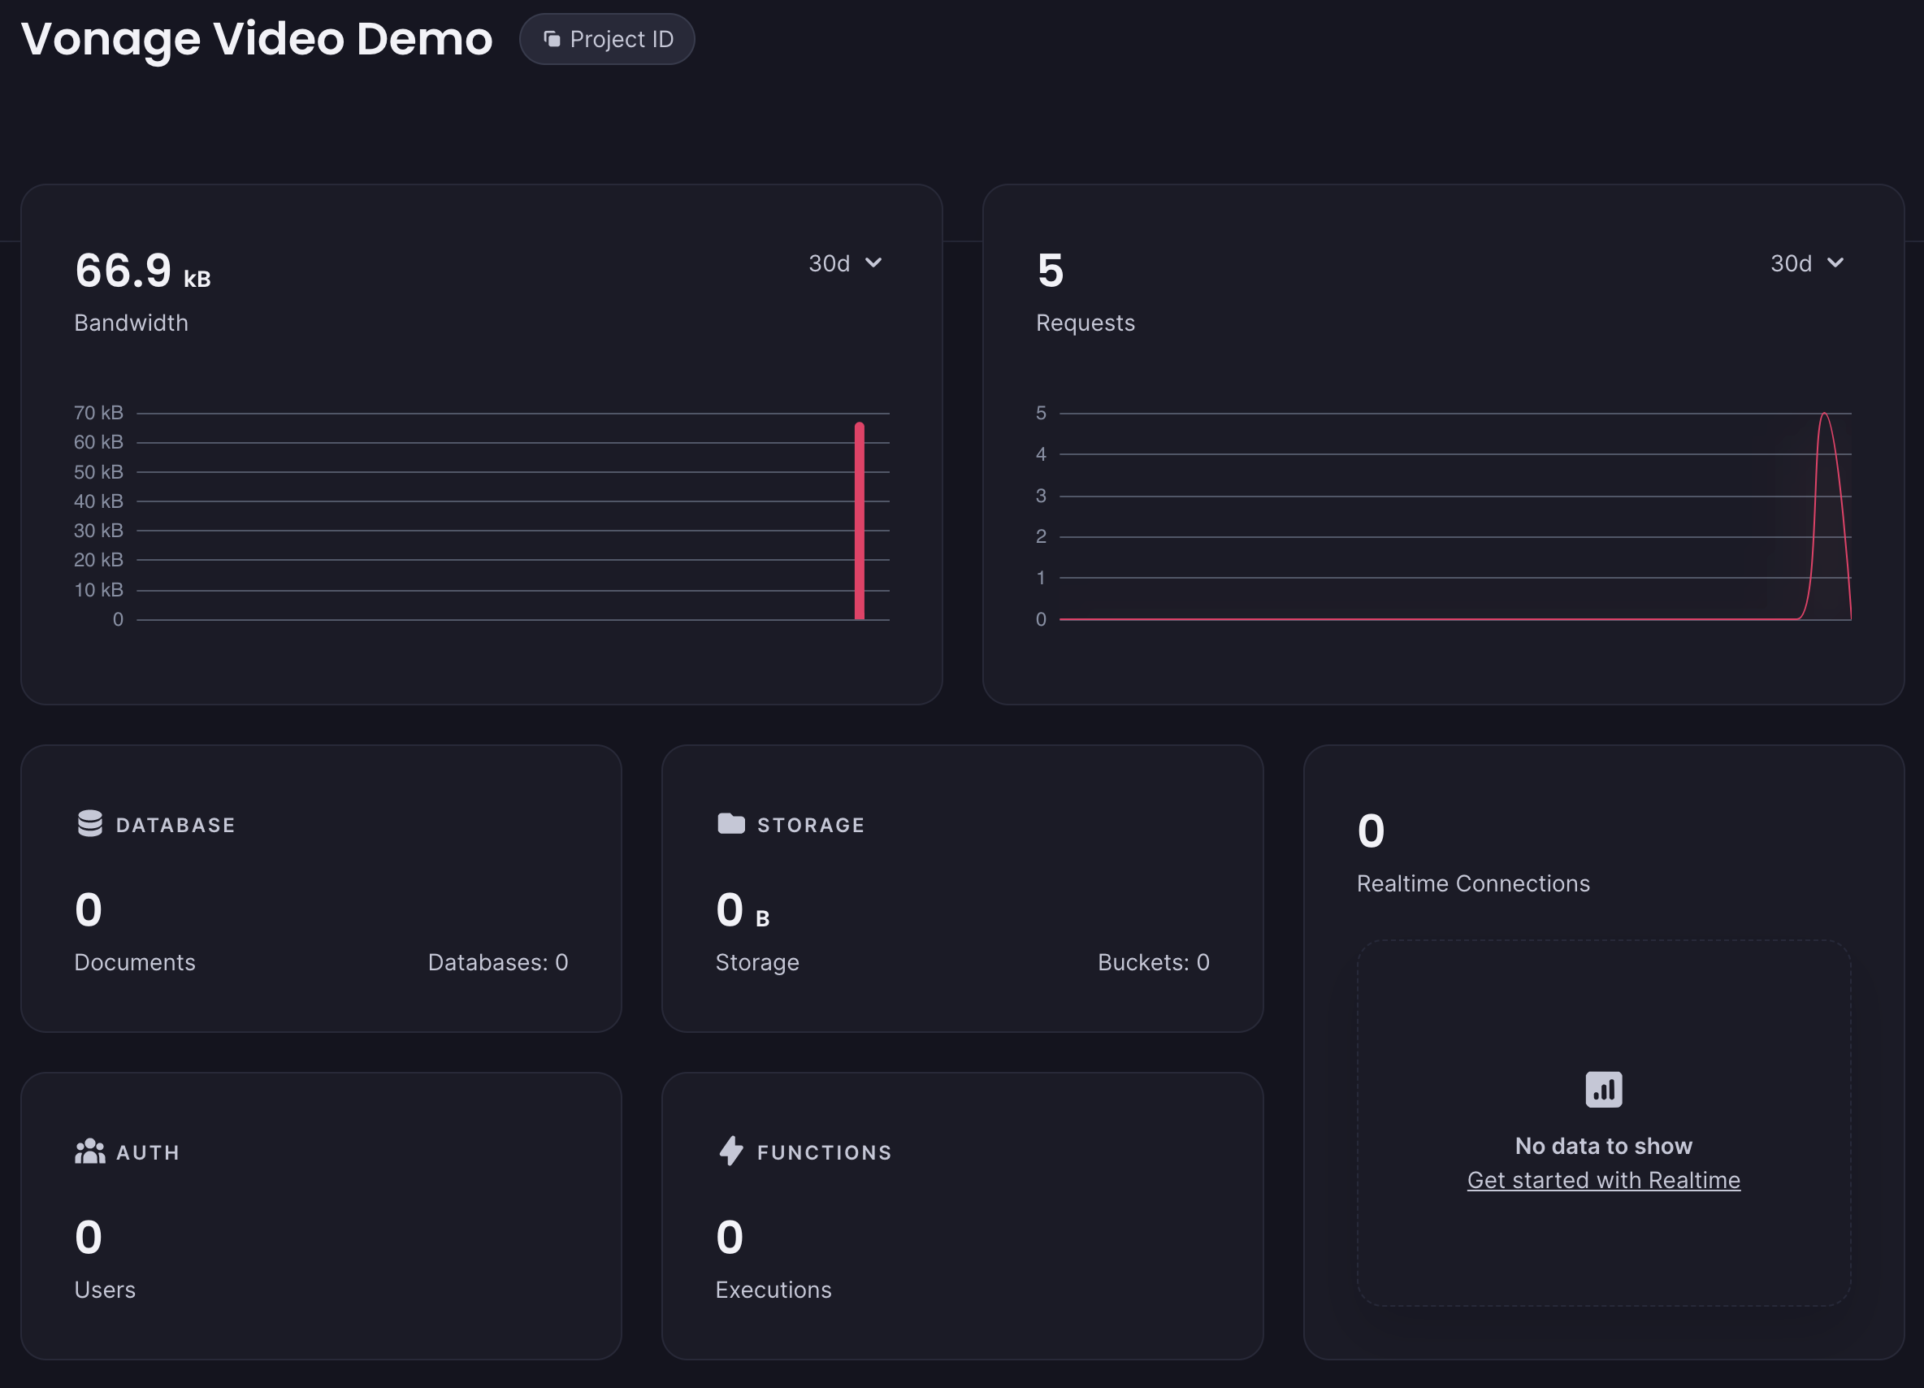
Task: Click the bar chart icon in Realtime
Action: point(1603,1090)
